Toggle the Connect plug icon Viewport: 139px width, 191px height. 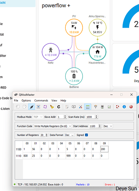[32, 107]
